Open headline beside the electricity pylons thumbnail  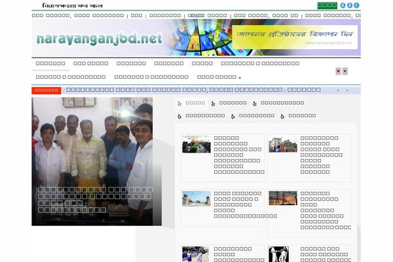click(326, 210)
